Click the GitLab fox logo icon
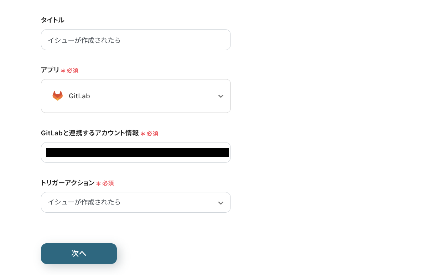Viewport: 441px width, 275px height. coord(57,96)
